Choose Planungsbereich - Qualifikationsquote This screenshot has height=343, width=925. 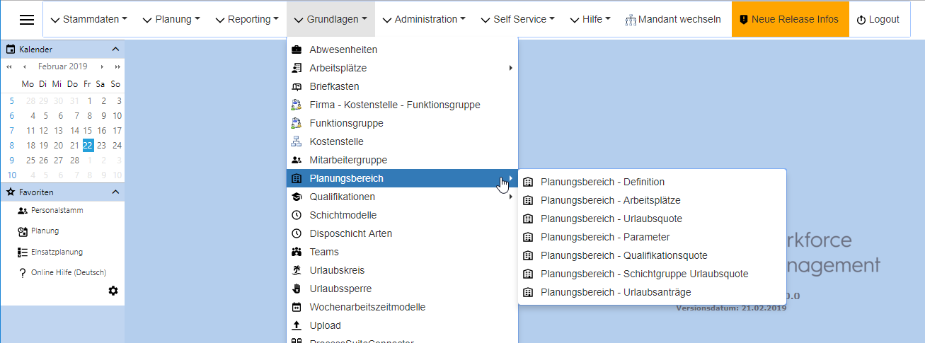coord(624,255)
